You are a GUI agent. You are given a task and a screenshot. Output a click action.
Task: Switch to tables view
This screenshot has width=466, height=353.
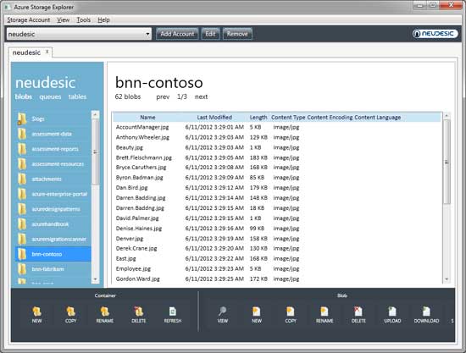[x=77, y=97]
